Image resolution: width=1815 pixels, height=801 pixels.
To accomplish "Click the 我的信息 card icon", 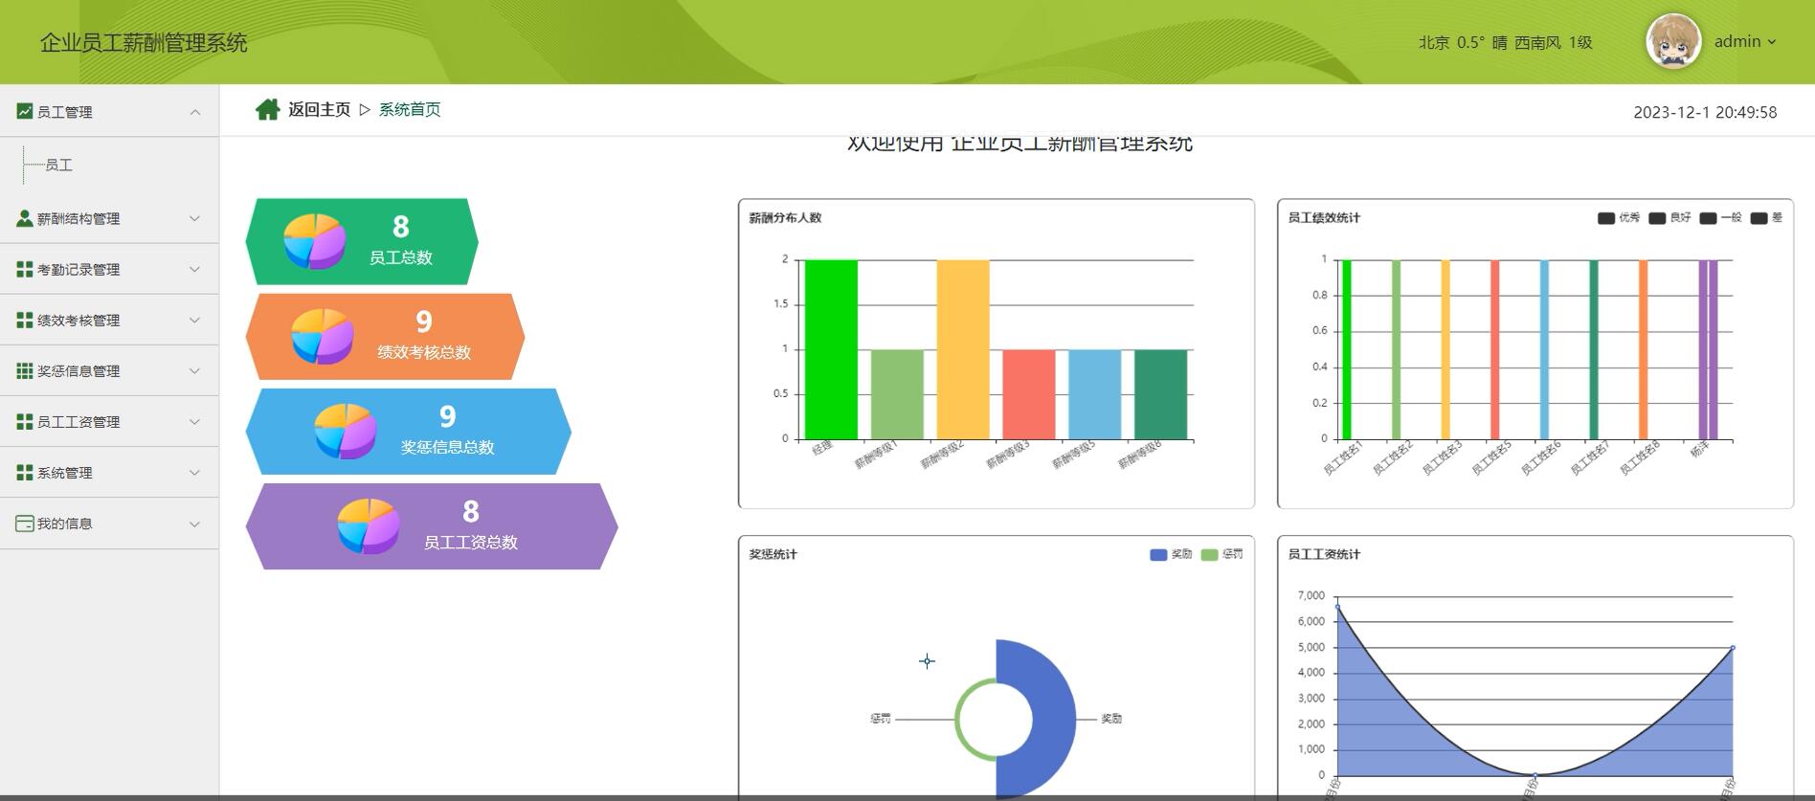I will pyautogui.click(x=25, y=523).
